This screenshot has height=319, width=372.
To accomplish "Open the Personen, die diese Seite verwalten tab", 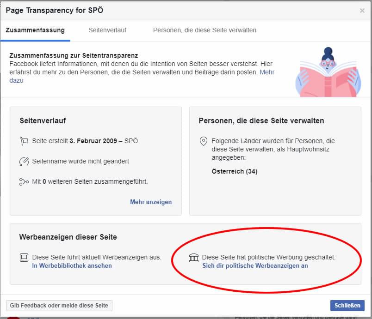I will pyautogui.click(x=205, y=30).
